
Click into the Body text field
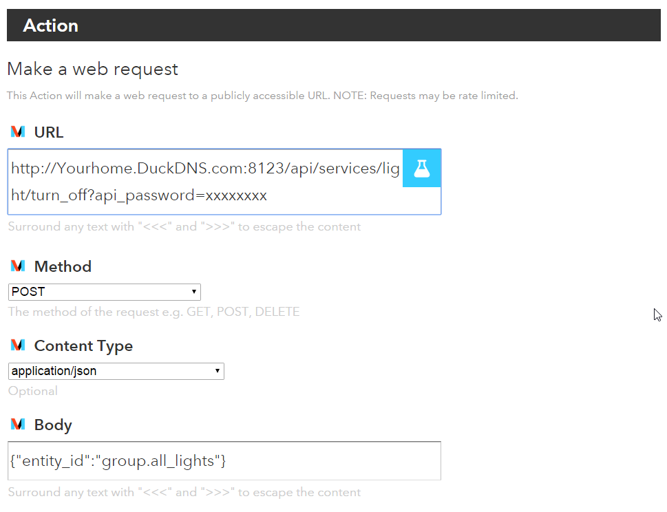(224, 460)
